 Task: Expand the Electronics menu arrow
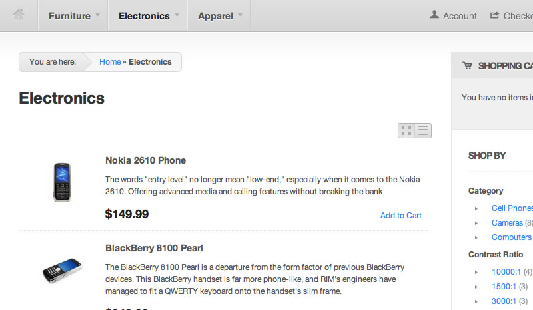[177, 15]
